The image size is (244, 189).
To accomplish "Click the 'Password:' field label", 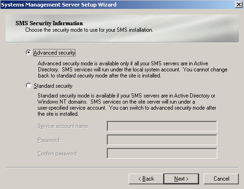I will pos(49,140).
